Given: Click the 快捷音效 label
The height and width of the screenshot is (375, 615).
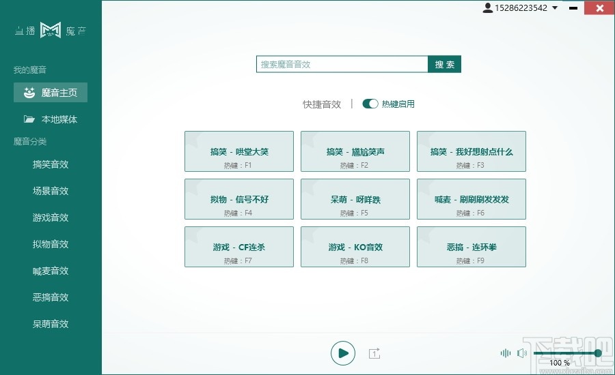Looking at the screenshot, I should pos(322,104).
